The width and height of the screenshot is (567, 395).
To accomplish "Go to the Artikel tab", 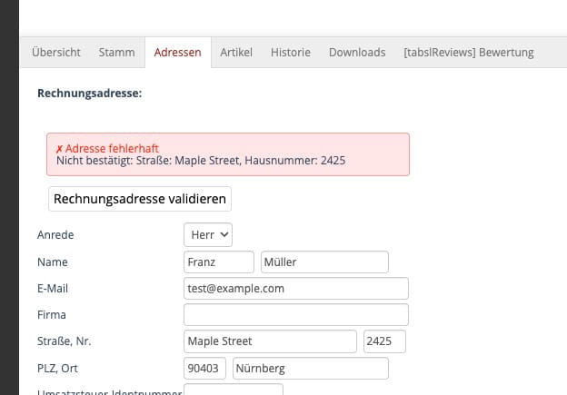I will [x=236, y=53].
